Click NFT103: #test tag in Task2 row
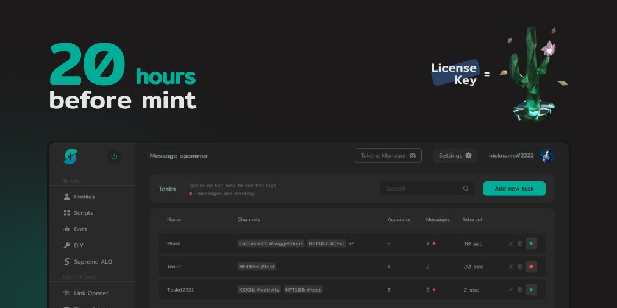Screen dimensions: 617x308 (257, 267)
